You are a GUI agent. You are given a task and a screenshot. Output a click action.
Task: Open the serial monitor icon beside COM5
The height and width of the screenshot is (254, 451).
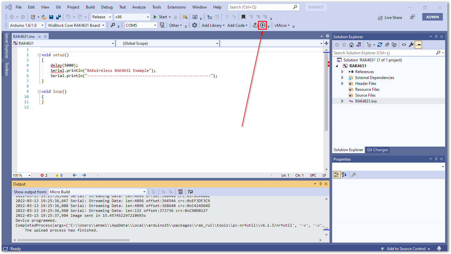[162, 25]
